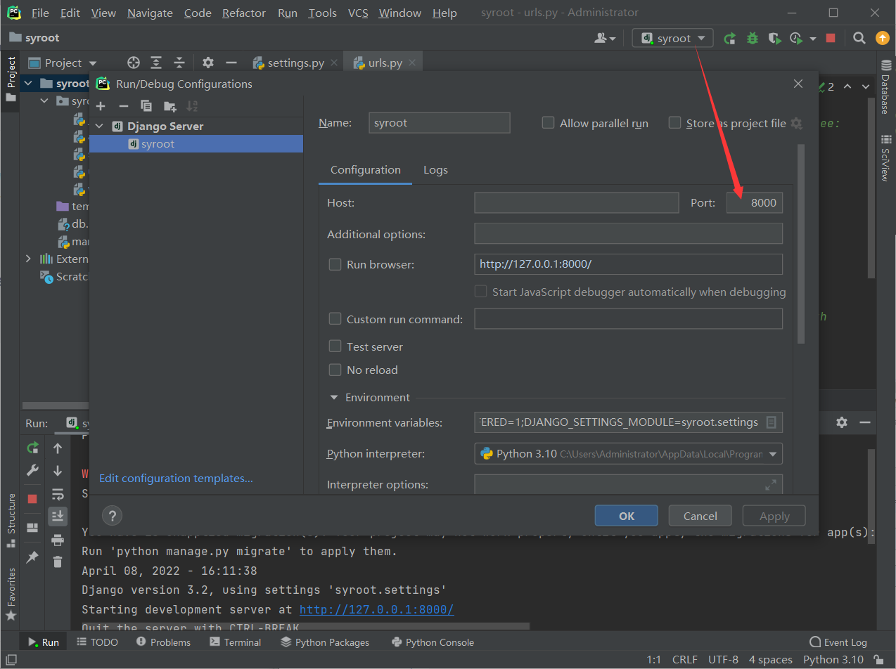The height and width of the screenshot is (669, 896).
Task: Enable the Run browser checkbox
Action: click(335, 265)
